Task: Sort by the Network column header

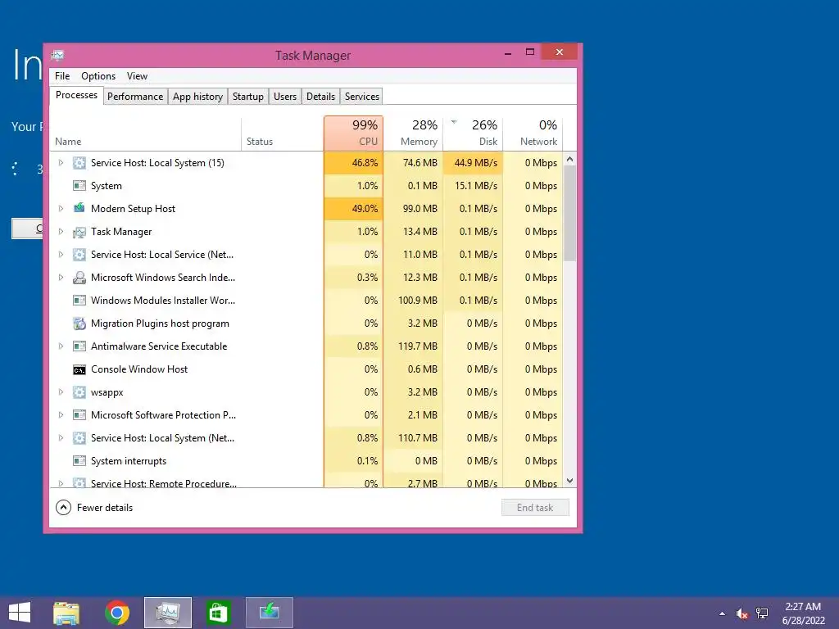Action: click(533, 133)
